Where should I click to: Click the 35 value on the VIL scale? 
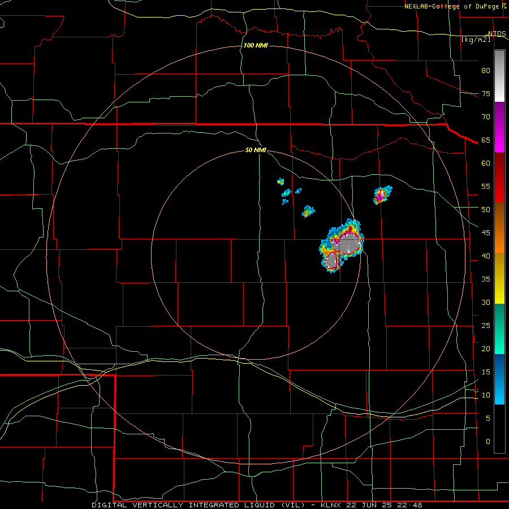coord(486,279)
